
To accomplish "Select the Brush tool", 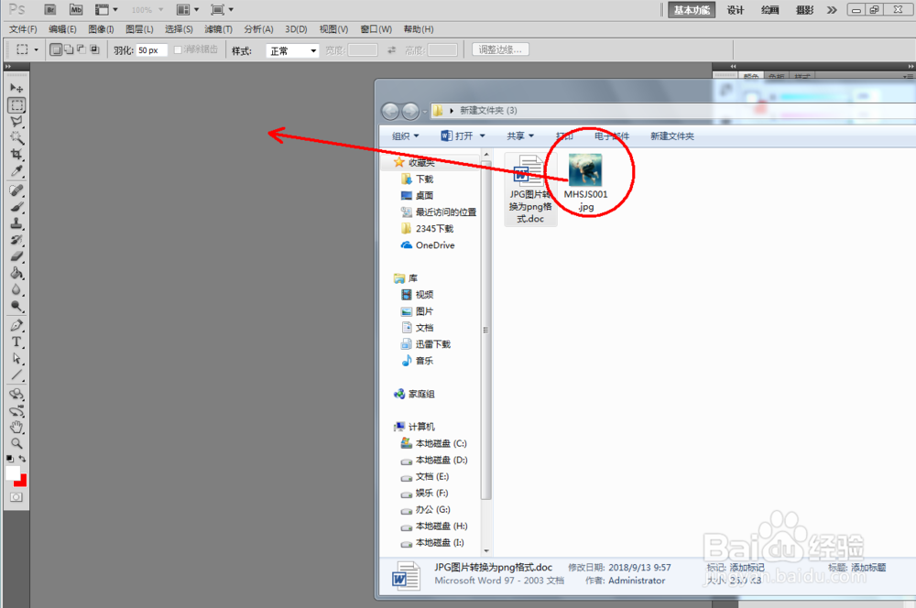I will [16, 207].
